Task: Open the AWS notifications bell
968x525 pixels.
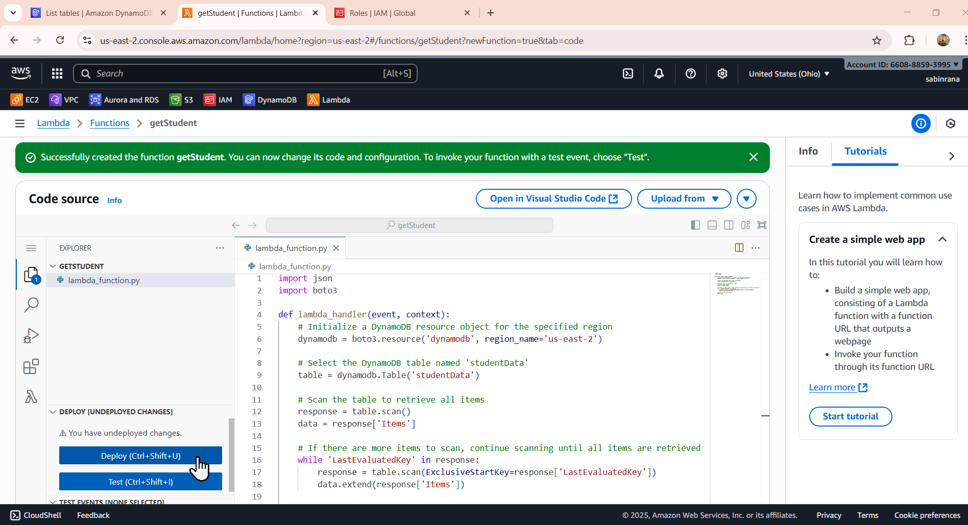Action: tap(659, 73)
